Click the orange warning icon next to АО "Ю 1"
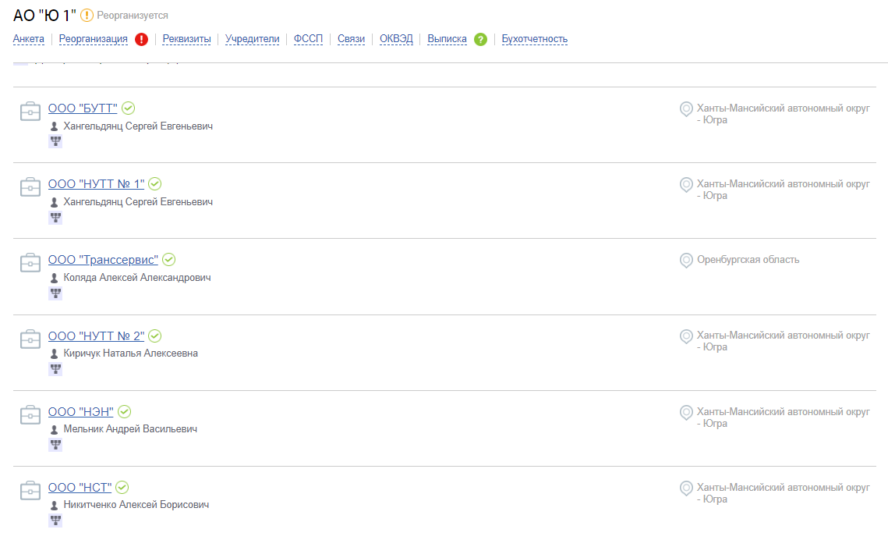Screen dimensions: 888x540 [87, 16]
